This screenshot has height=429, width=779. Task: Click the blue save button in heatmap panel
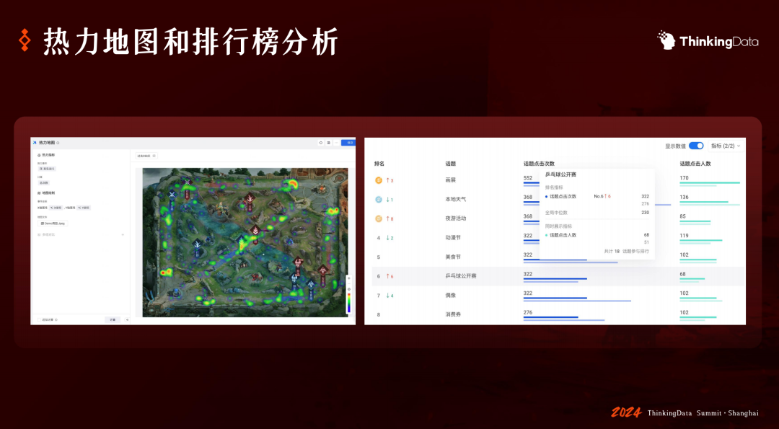[349, 143]
